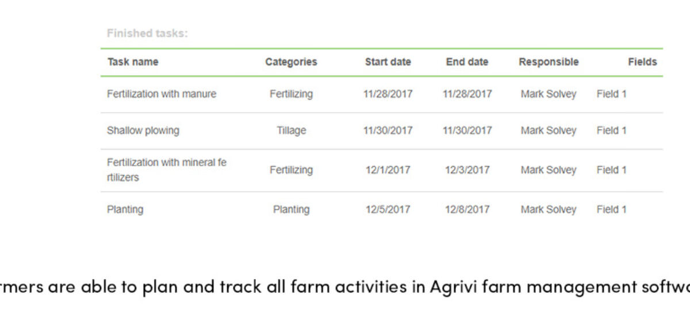Select Mark Solvey in Shallow plowing row
Viewport: 690px width, 325px height.
point(549,131)
